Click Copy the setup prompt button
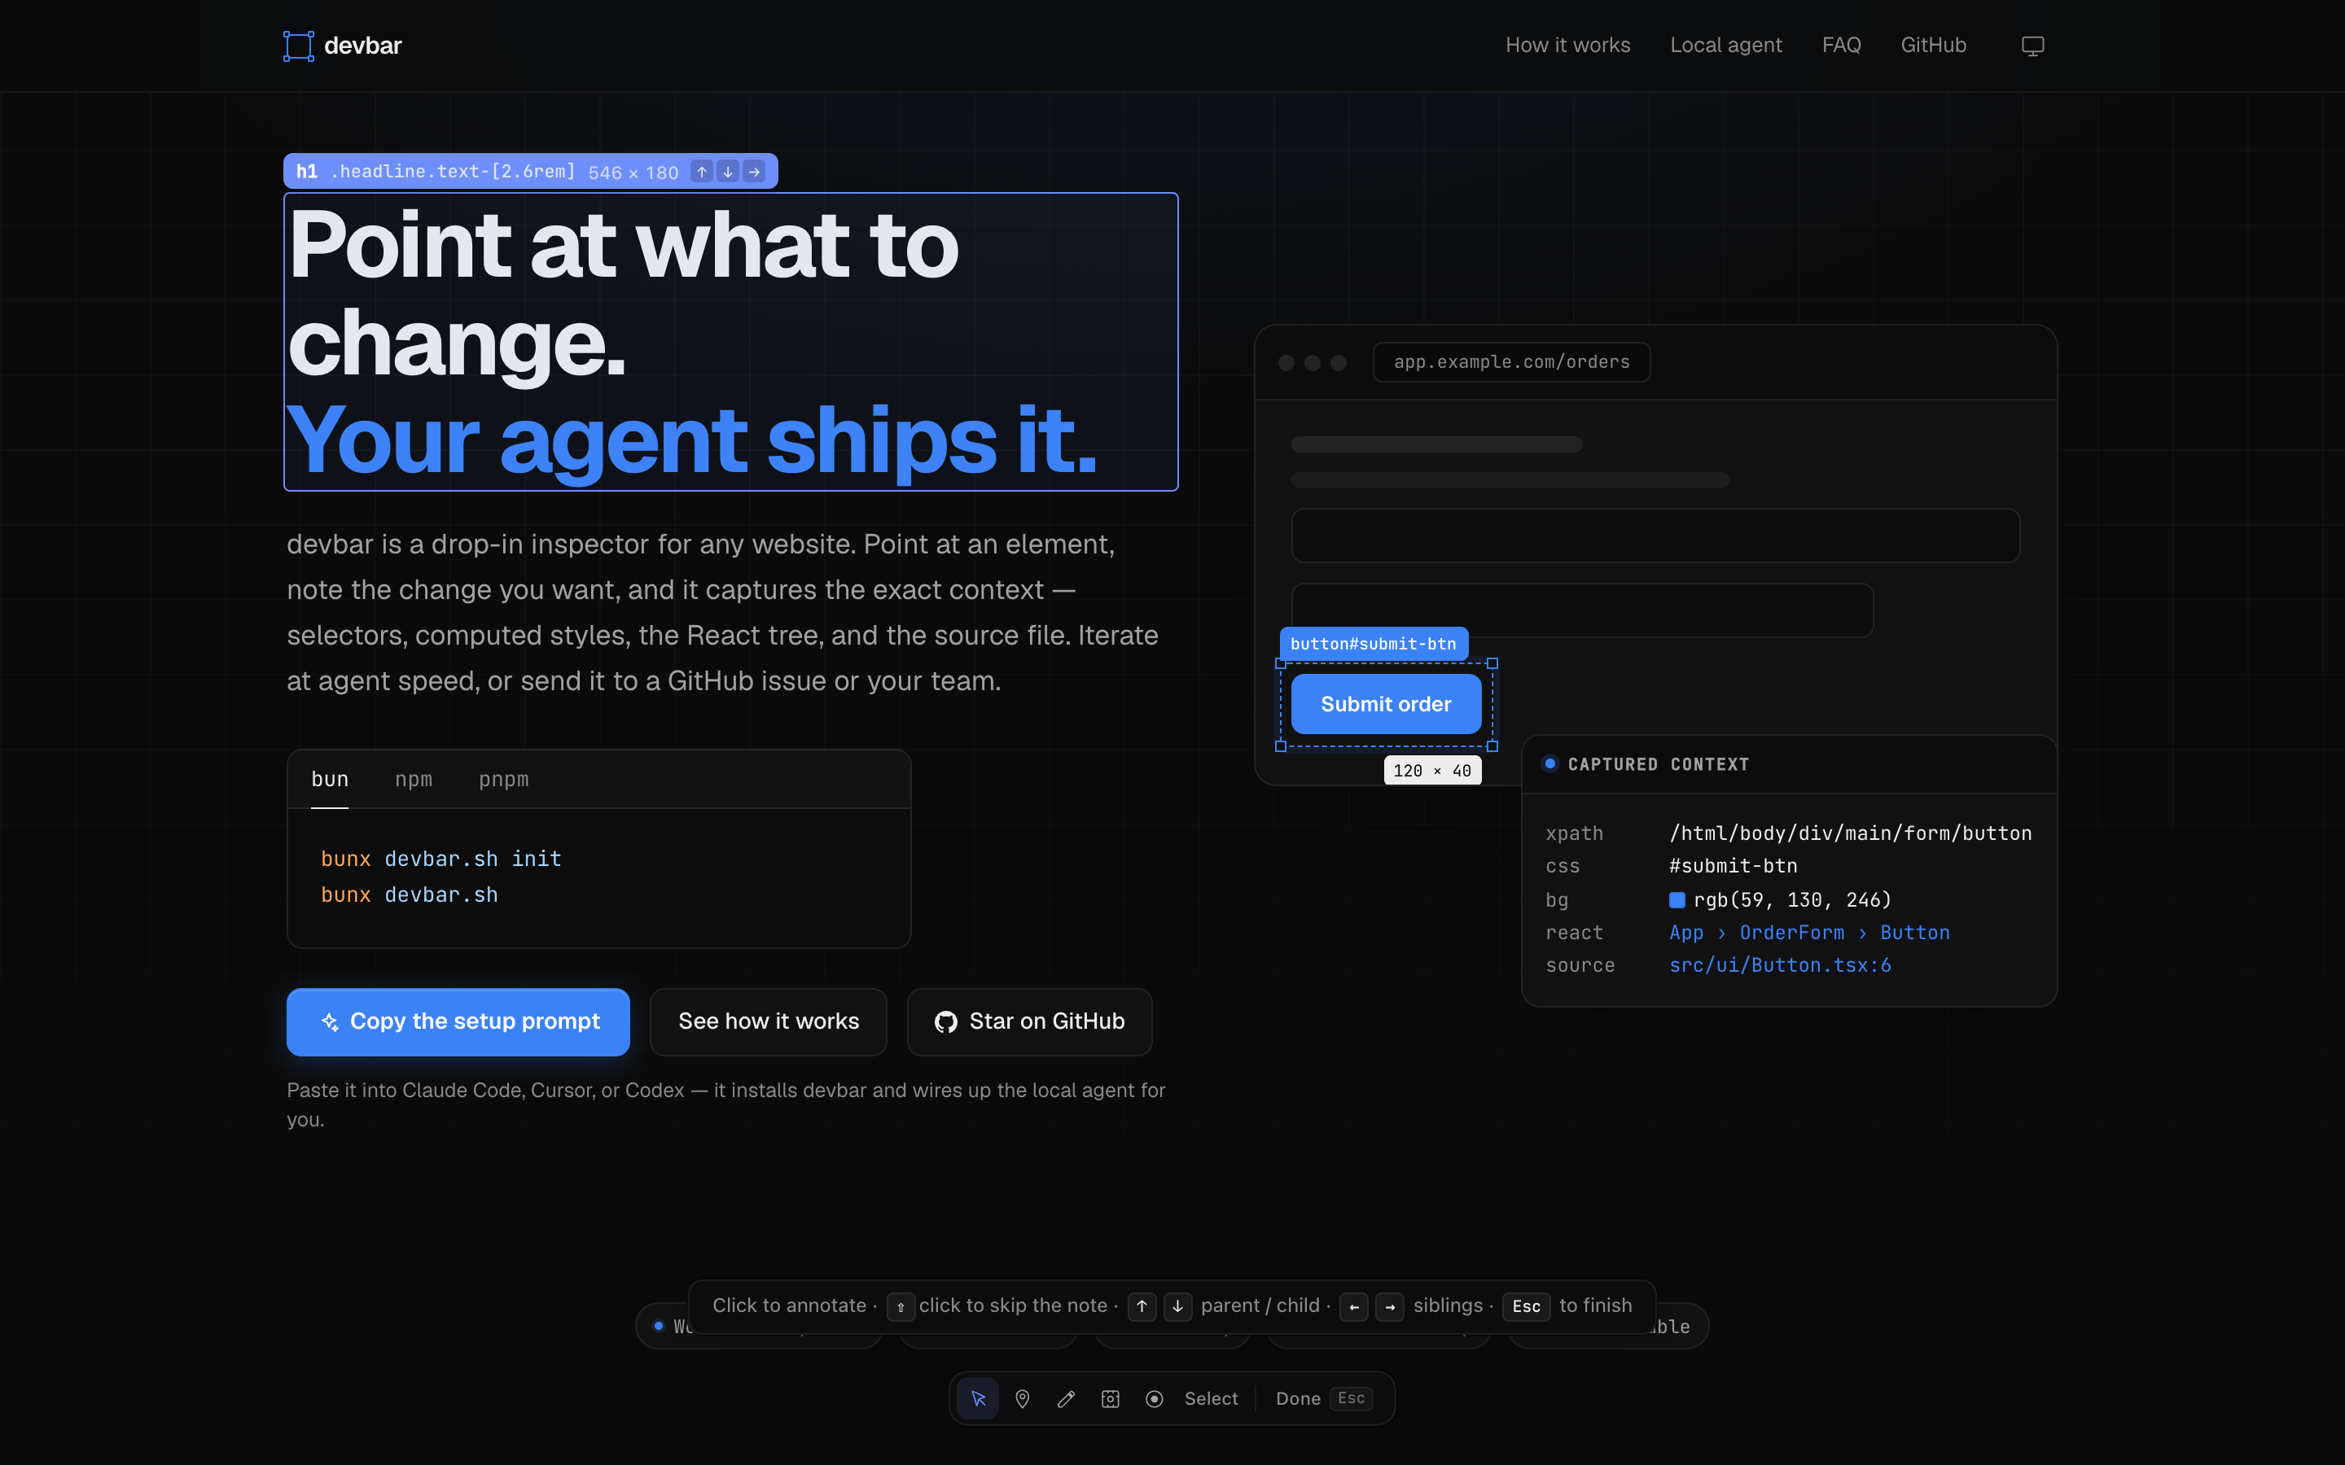 point(458,1022)
